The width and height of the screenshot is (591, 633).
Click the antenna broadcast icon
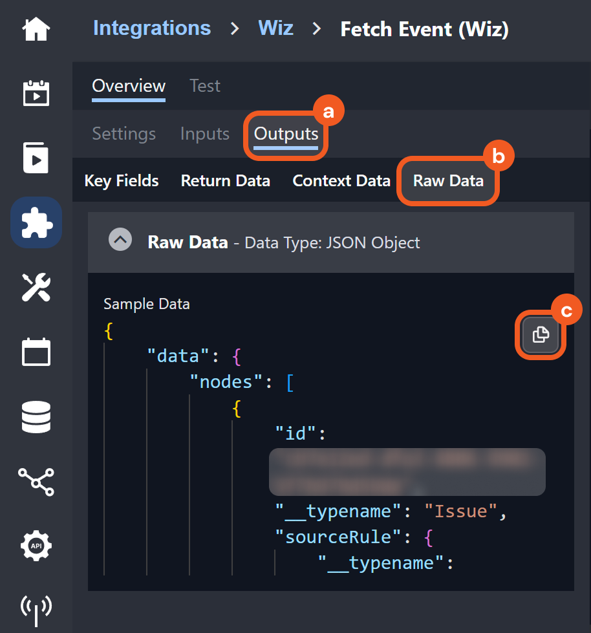(x=36, y=609)
